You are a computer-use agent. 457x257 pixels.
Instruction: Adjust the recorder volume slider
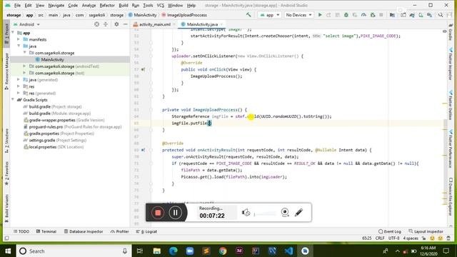pyautogui.click(x=265, y=214)
